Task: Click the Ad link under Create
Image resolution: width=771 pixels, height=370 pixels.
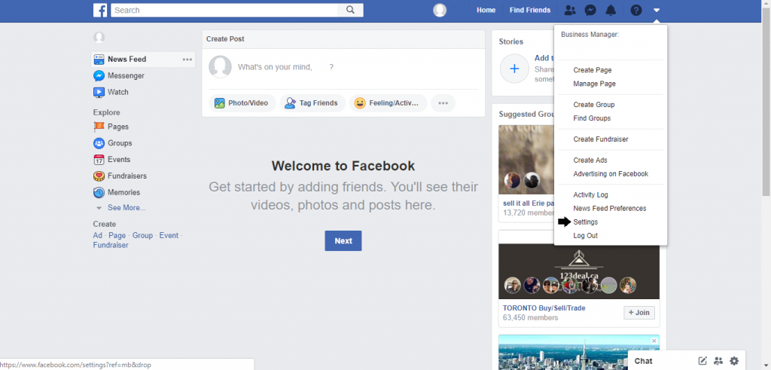Action: click(x=97, y=236)
